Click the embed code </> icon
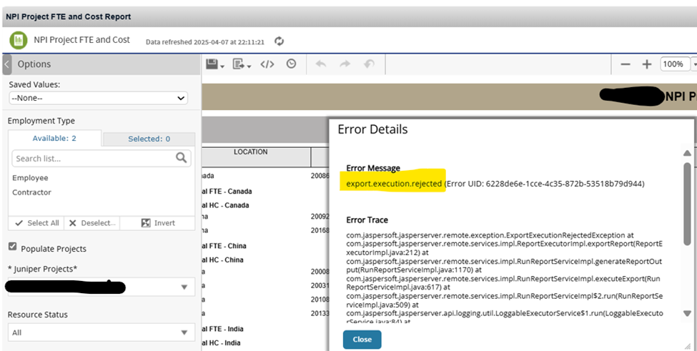Viewport: 697px width, 351px height. point(267,64)
